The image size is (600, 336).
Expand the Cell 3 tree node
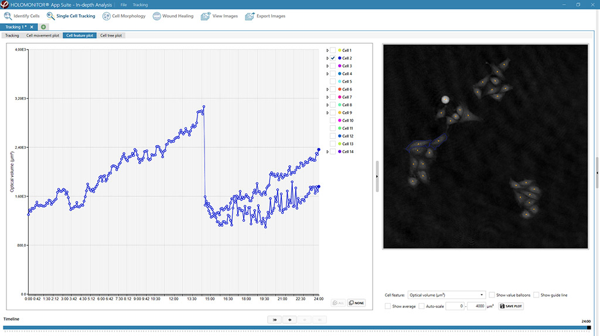coord(328,66)
